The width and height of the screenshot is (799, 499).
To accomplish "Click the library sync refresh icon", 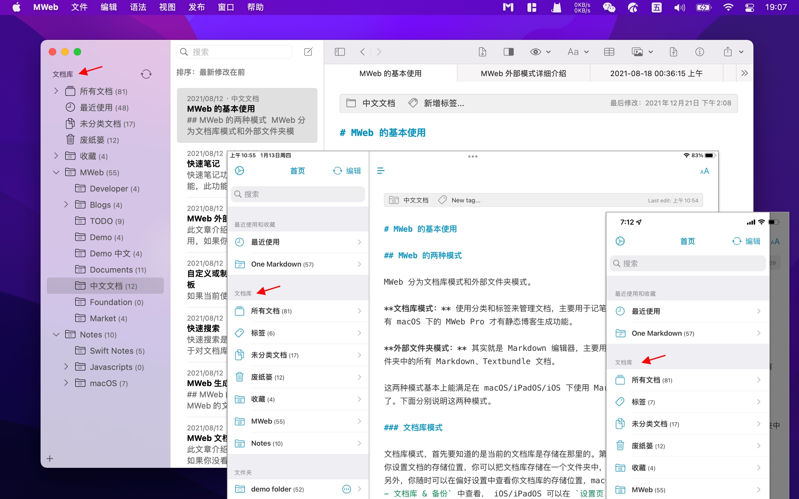I will pyautogui.click(x=146, y=74).
